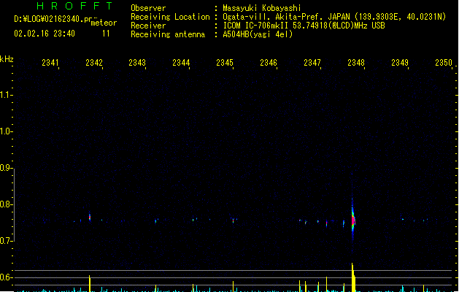Click observer name Masayuki Kobayashi
The height and width of the screenshot is (292, 459).
tap(262, 8)
